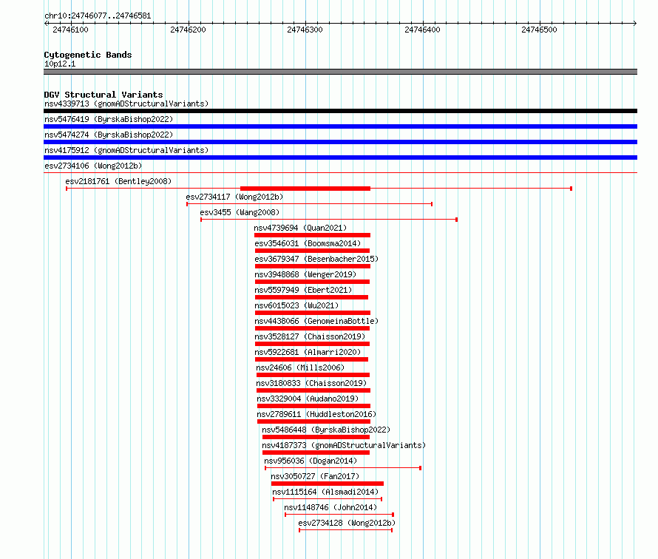Click thin red nsv1115164 Alsmadi2014 span line
The image size is (658, 559).
pyautogui.click(x=328, y=499)
